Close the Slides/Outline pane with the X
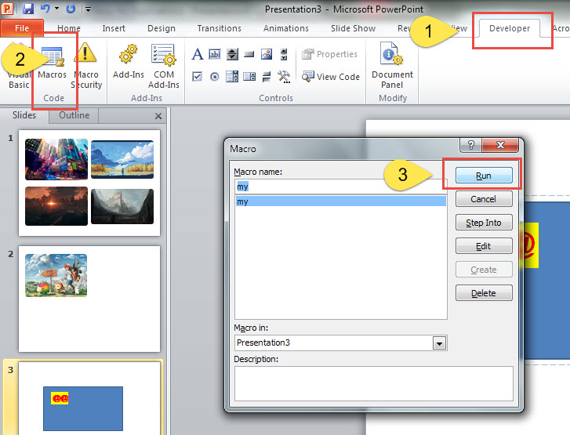Screen dimensions: 570x435 click(158, 116)
